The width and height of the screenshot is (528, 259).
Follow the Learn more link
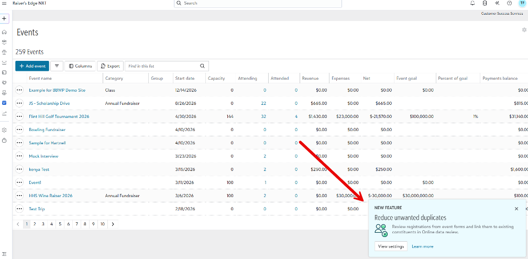[423, 246]
